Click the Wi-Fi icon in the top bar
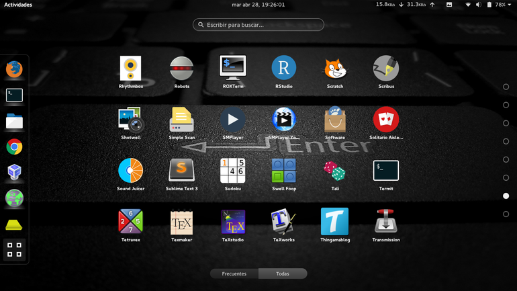This screenshot has width=517, height=291. point(468,5)
